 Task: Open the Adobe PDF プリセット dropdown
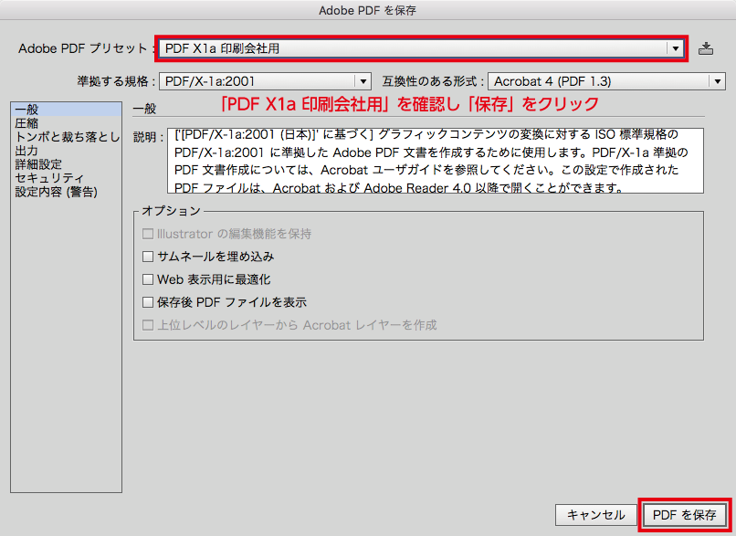point(421,48)
